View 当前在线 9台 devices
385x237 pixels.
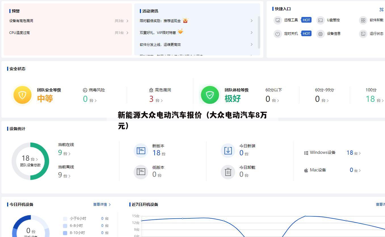(64, 153)
